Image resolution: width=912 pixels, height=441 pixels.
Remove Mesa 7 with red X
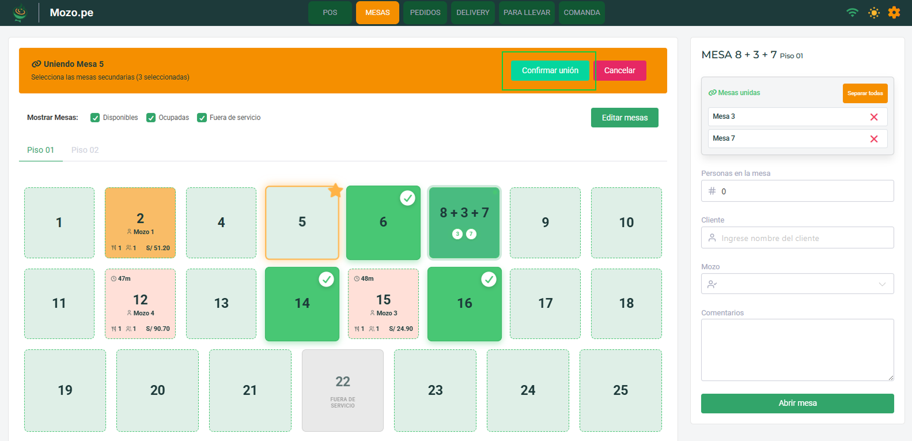(873, 139)
